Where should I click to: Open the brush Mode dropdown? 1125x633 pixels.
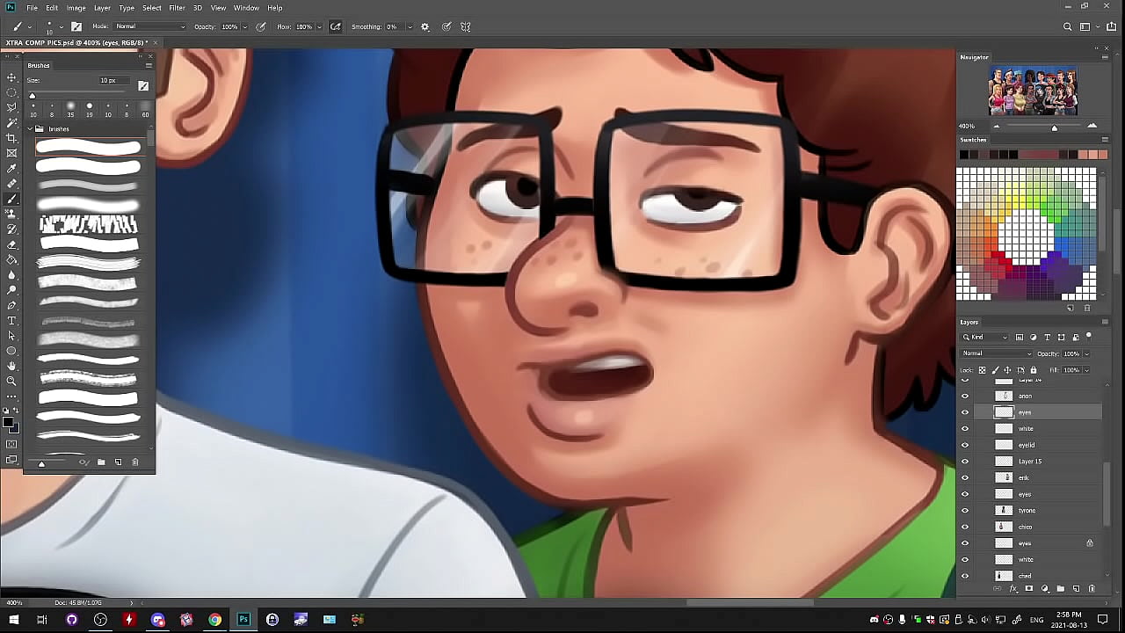click(149, 27)
